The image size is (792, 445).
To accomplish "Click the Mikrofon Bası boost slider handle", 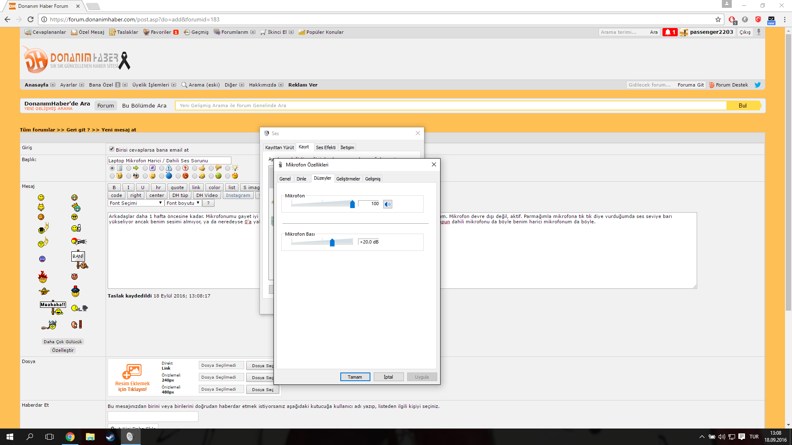I will [332, 242].
